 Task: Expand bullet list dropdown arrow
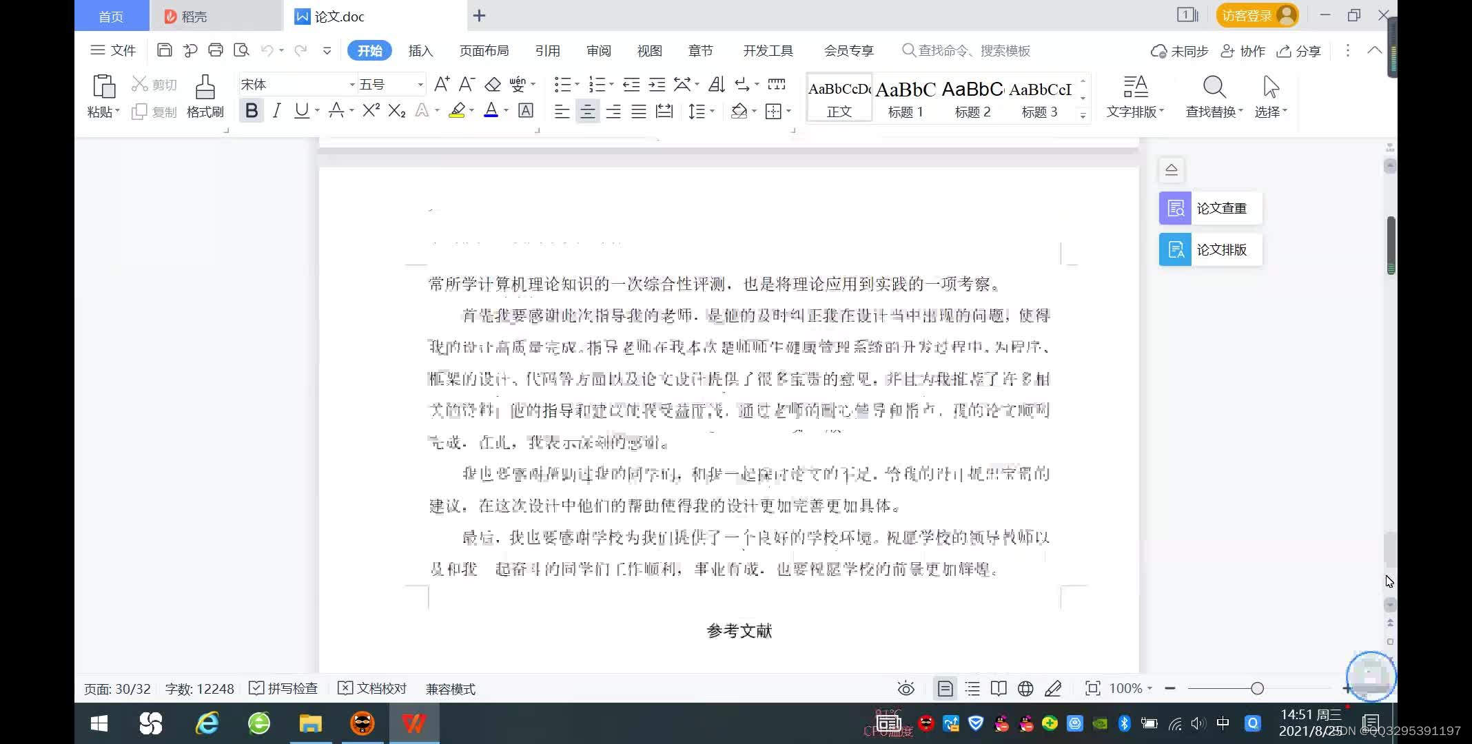[x=577, y=84]
